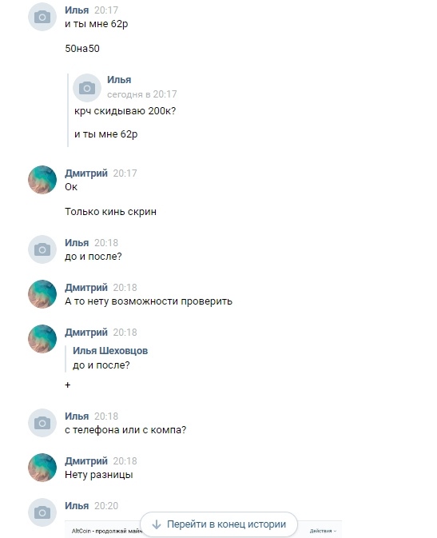The width and height of the screenshot is (437, 538).
Task: Jump to end with 'Перейти в конец истории'
Action: tap(219, 524)
